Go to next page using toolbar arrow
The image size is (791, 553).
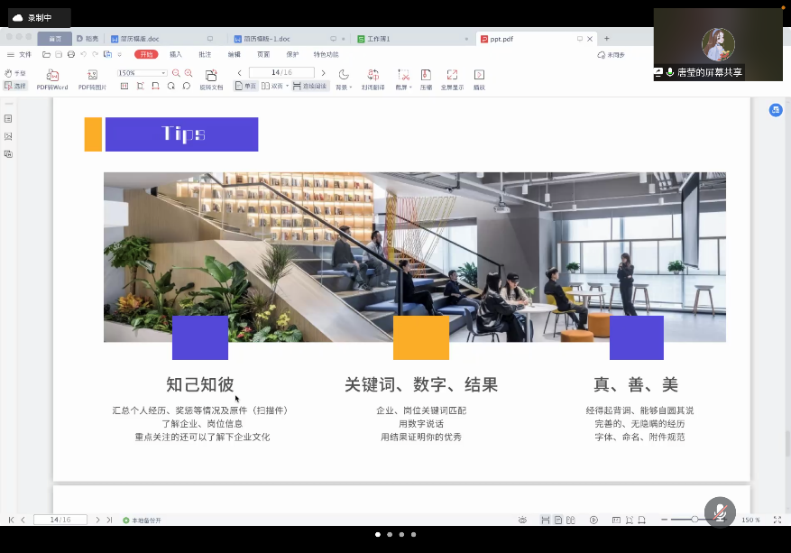(323, 73)
